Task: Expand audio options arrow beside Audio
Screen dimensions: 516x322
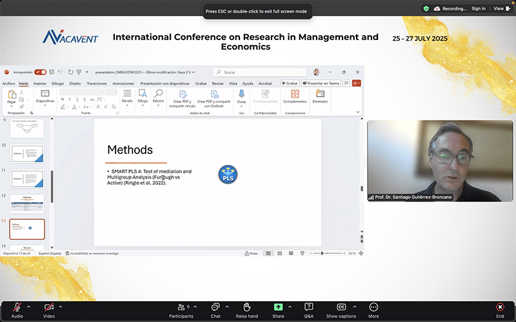Action: (29, 307)
